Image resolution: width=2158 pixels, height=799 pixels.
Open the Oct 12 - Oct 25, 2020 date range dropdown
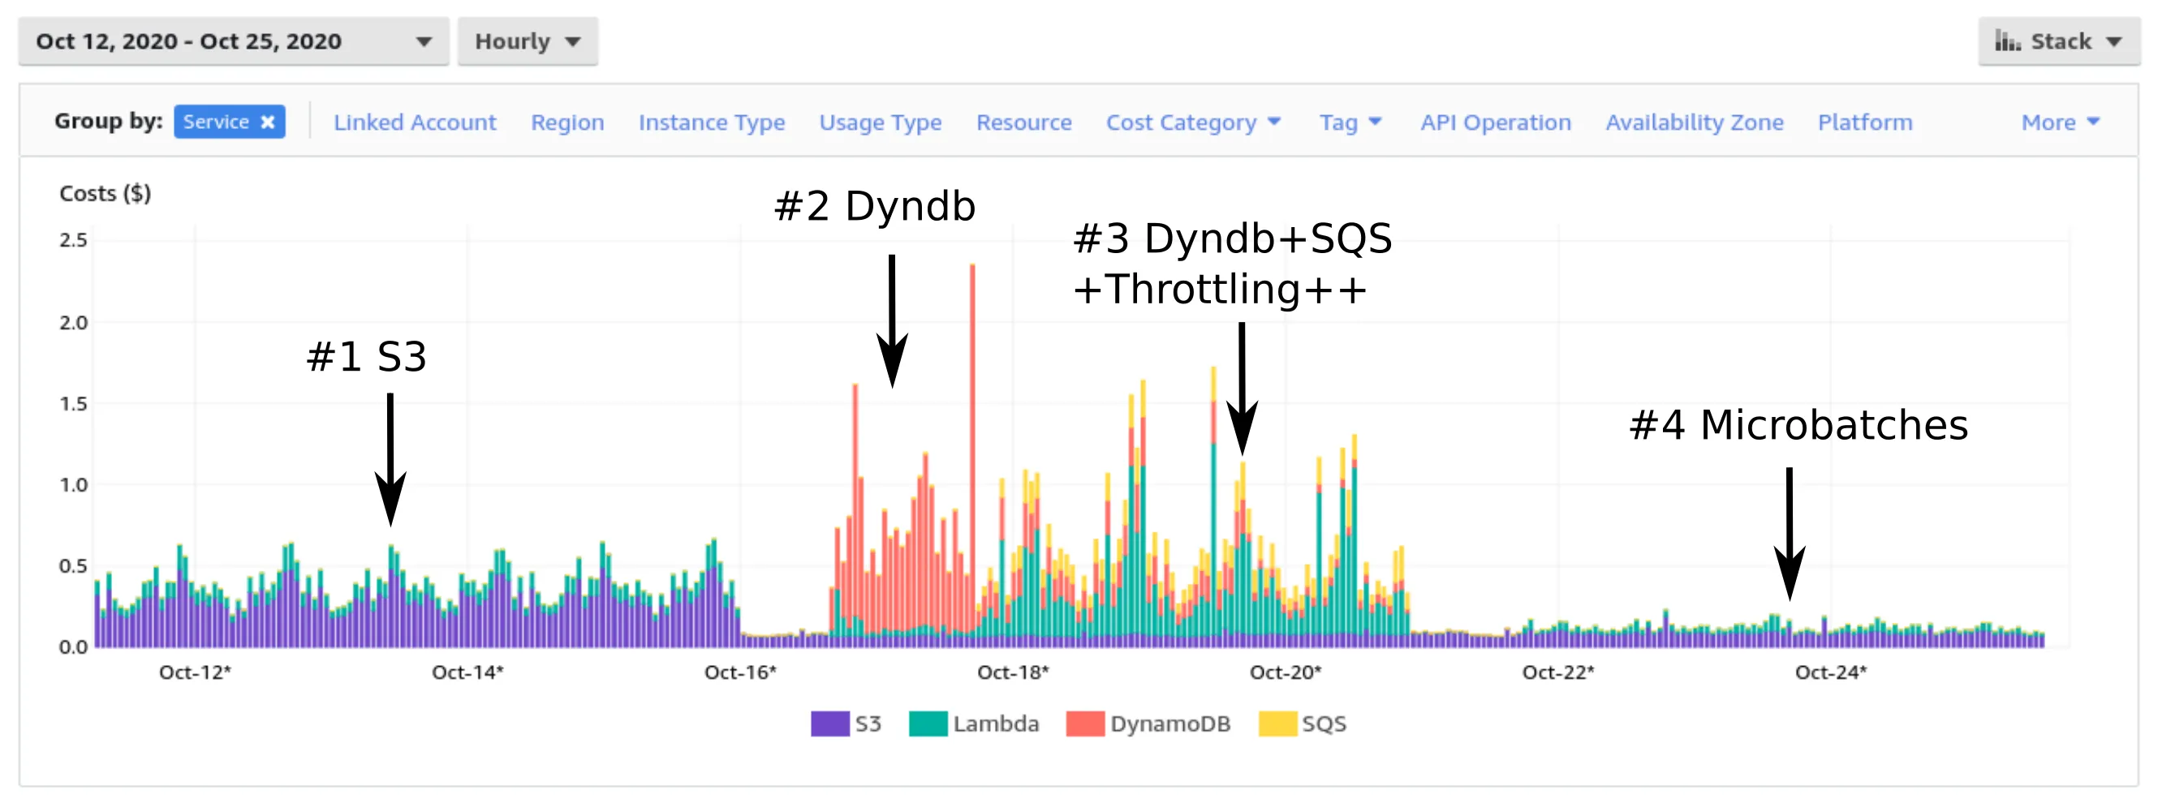[234, 42]
